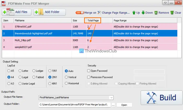Click the 50KB size cell
The image size is (183, 110).
[79, 40]
